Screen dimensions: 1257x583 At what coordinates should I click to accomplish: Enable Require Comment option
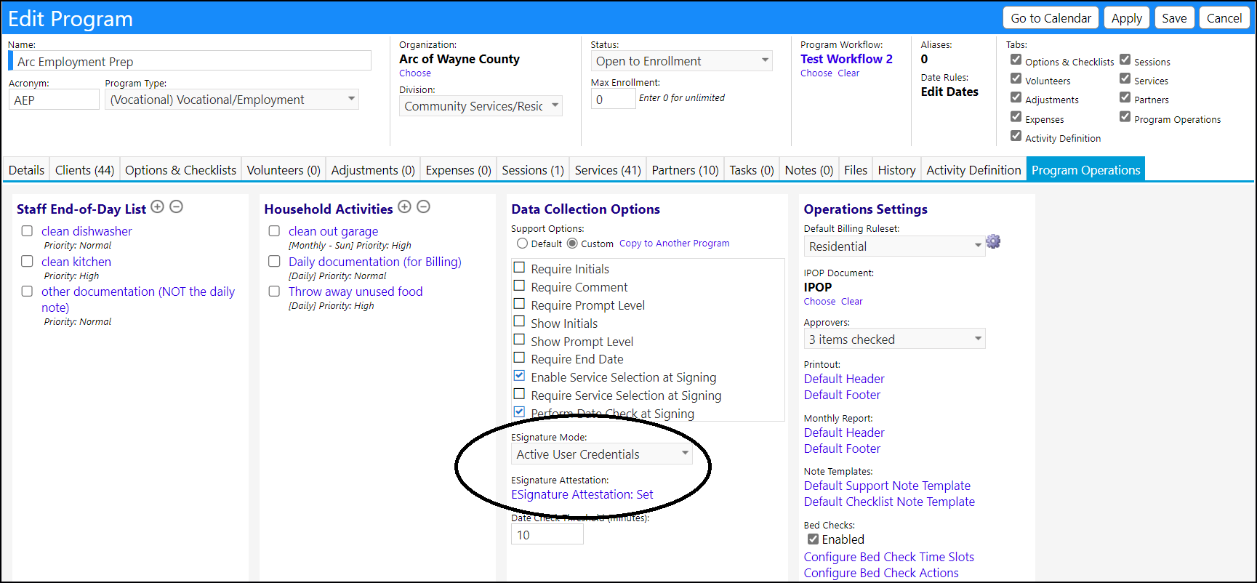tap(519, 286)
